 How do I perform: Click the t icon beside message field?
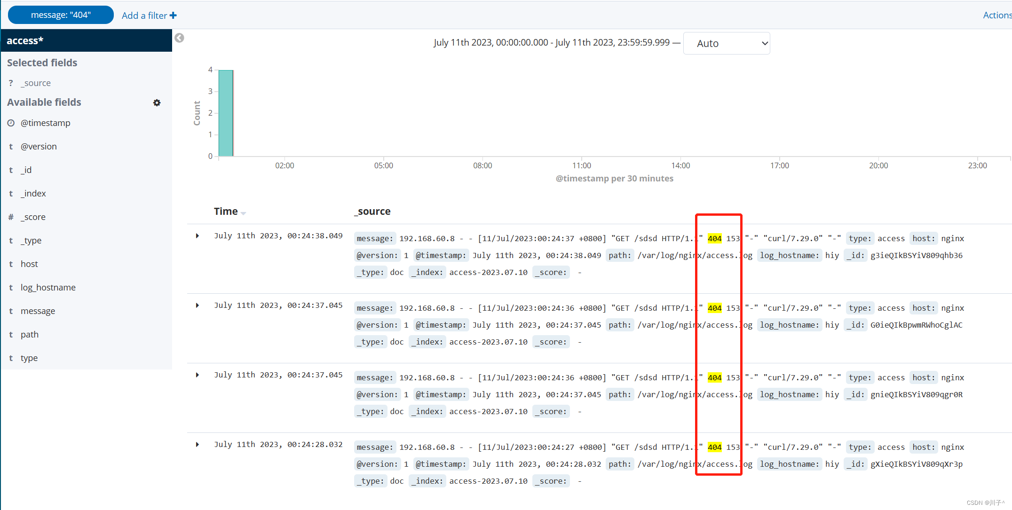(x=11, y=311)
